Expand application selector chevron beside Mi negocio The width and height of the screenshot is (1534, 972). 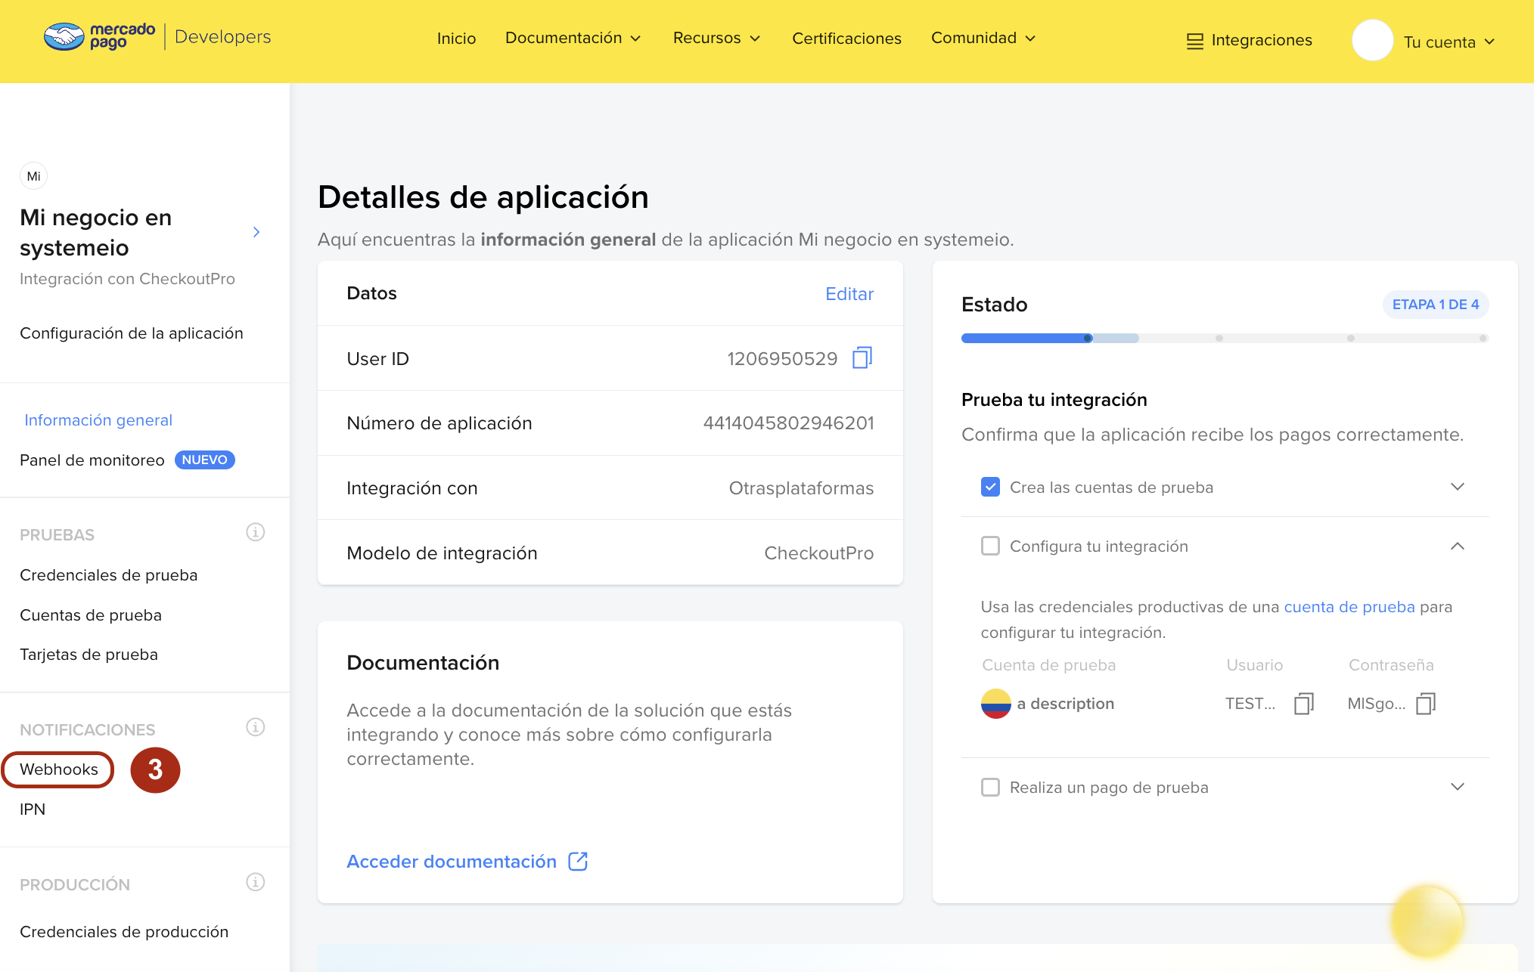coord(256,232)
